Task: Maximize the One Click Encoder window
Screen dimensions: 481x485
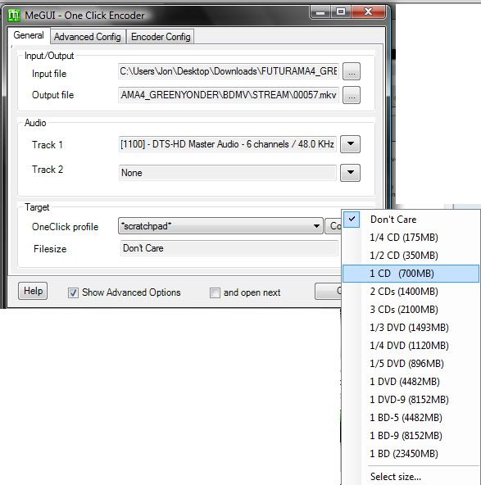Action: (x=341, y=11)
